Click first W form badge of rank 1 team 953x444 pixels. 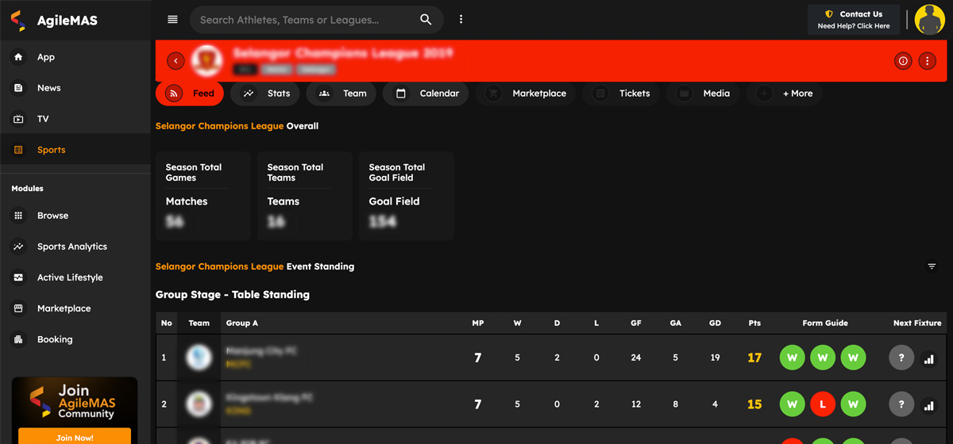click(792, 358)
